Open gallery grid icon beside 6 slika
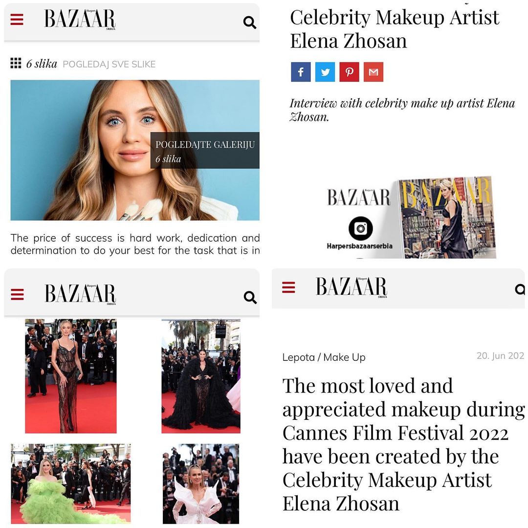528x528 pixels. pyautogui.click(x=16, y=63)
